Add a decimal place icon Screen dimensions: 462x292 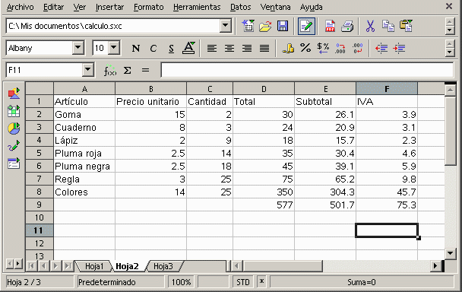[x=340, y=48]
